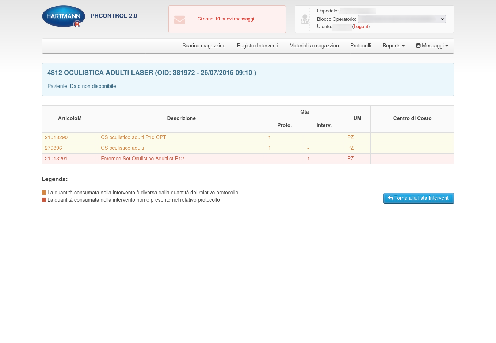Go to Registro Interventi
Image resolution: width=496 pixels, height=343 pixels.
coord(257,46)
